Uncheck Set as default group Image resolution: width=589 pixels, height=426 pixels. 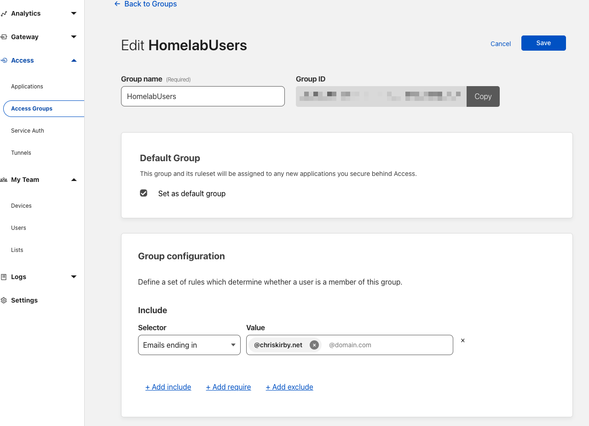144,193
